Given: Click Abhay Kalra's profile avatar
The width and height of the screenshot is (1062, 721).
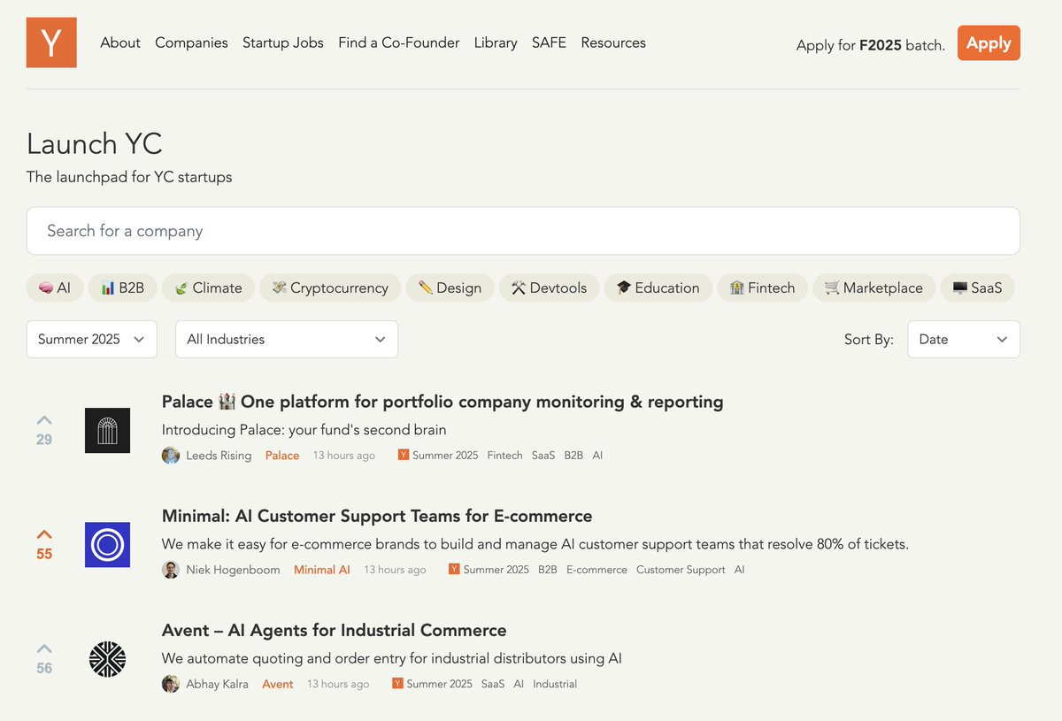Looking at the screenshot, I should click(x=171, y=684).
